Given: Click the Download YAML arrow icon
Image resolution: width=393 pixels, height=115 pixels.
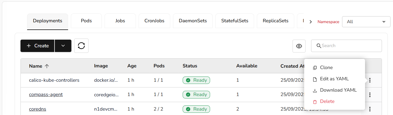Looking at the screenshot, I should tap(315, 90).
